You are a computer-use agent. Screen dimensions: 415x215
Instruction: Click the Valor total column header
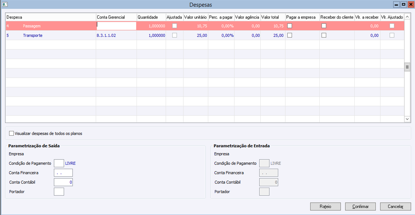click(x=273, y=17)
